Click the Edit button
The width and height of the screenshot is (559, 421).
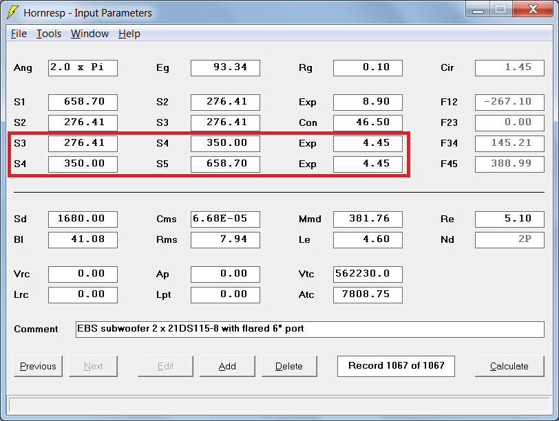[165, 366]
